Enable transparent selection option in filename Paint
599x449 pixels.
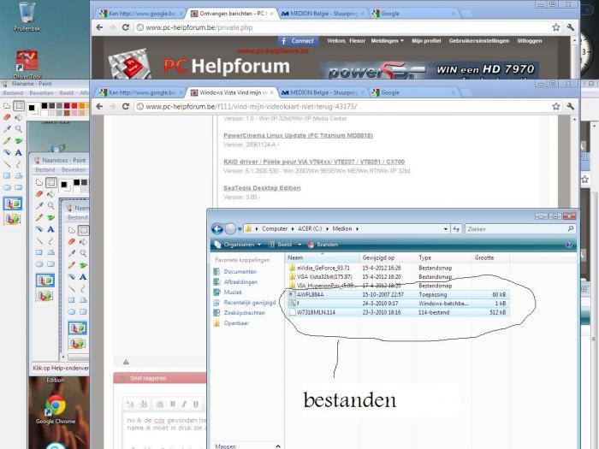tap(13, 219)
